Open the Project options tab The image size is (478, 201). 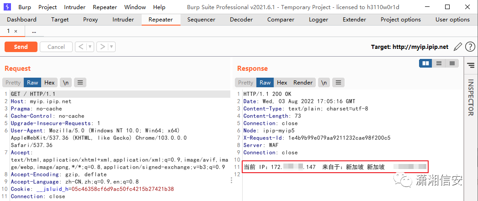pyautogui.click(x=401, y=20)
